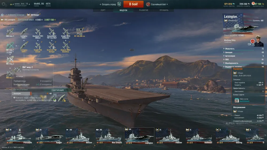This screenshot has width=267, height=150.
Task: Click the В бой! button
Action: (133, 4)
